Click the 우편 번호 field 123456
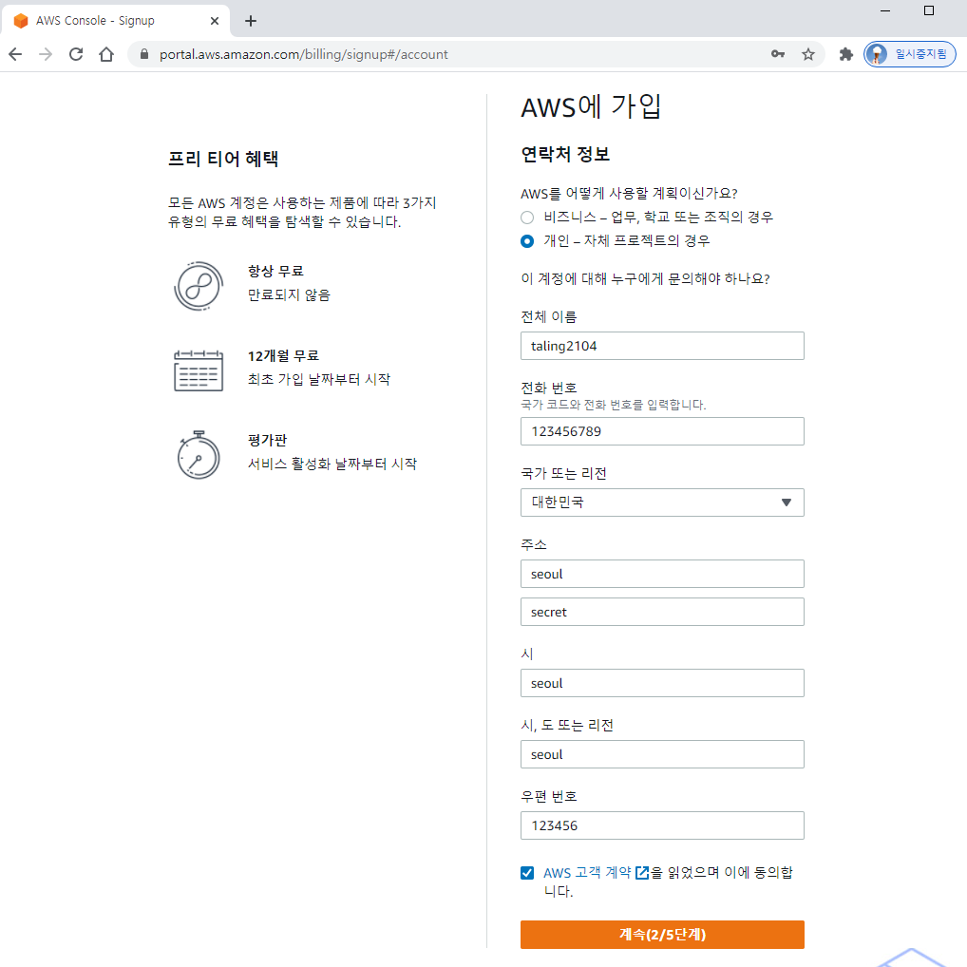The image size is (967, 967). click(x=662, y=825)
